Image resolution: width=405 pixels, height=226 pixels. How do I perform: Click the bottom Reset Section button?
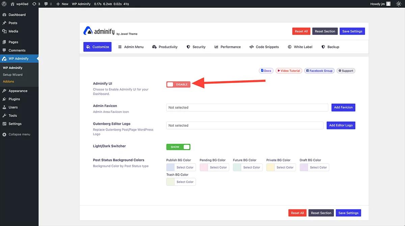[321, 213]
